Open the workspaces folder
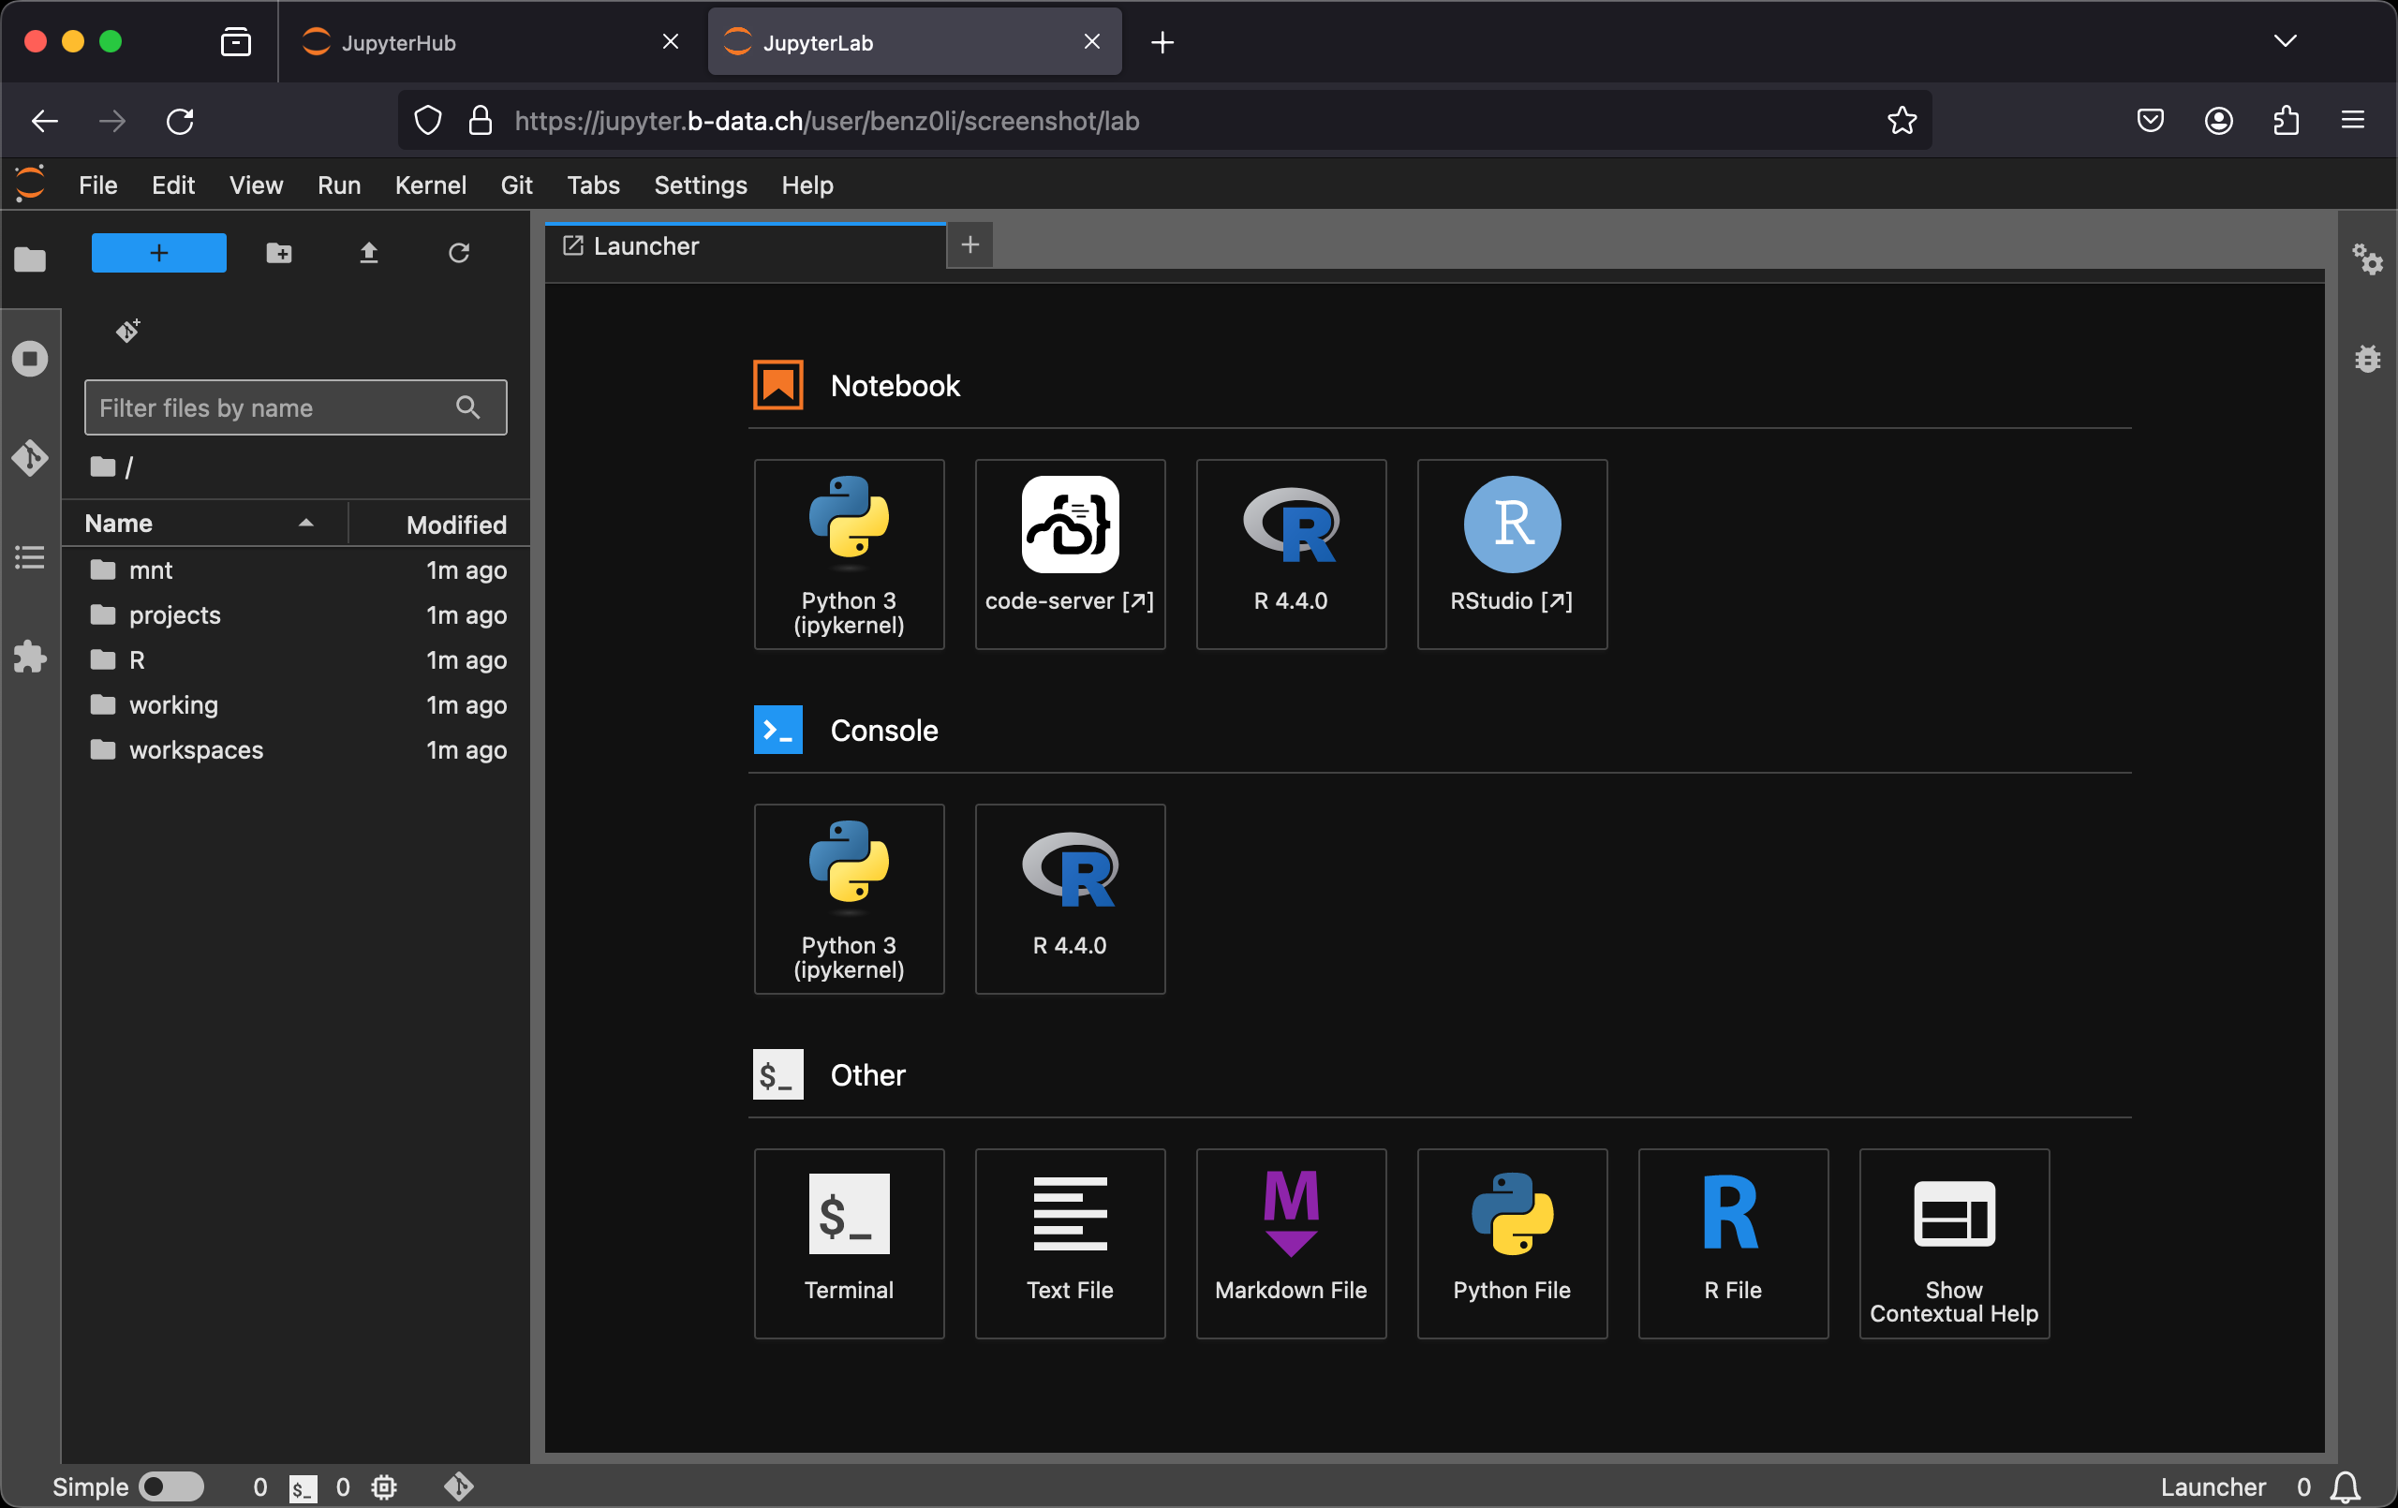The image size is (2398, 1508). tap(195, 750)
